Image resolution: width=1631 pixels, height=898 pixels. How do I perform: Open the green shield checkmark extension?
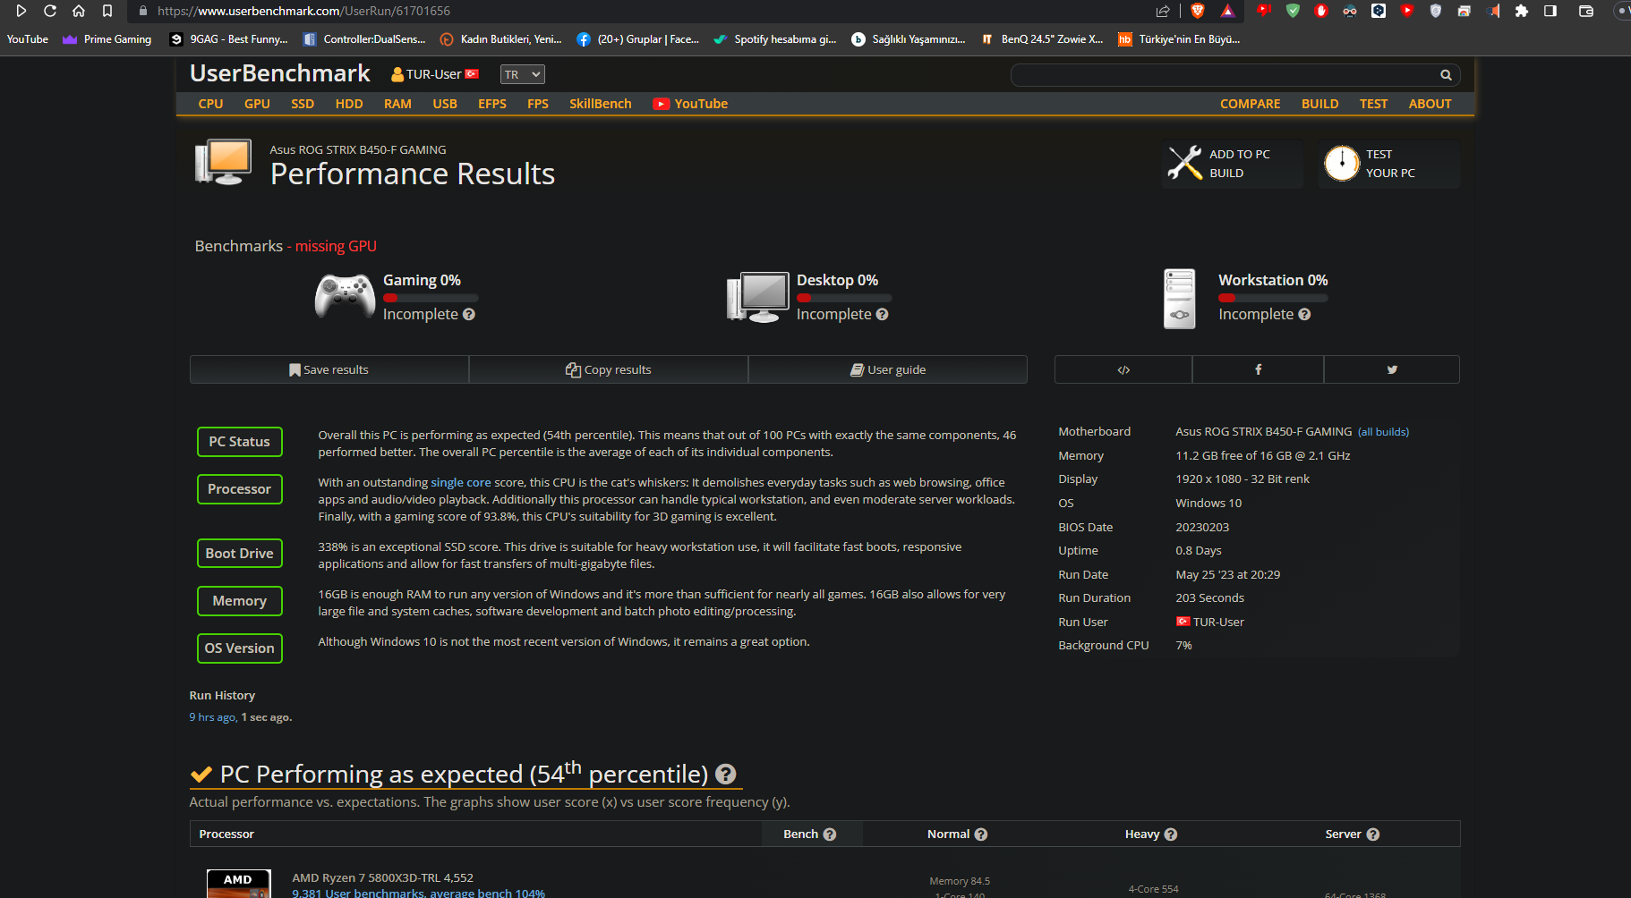[x=1293, y=11]
